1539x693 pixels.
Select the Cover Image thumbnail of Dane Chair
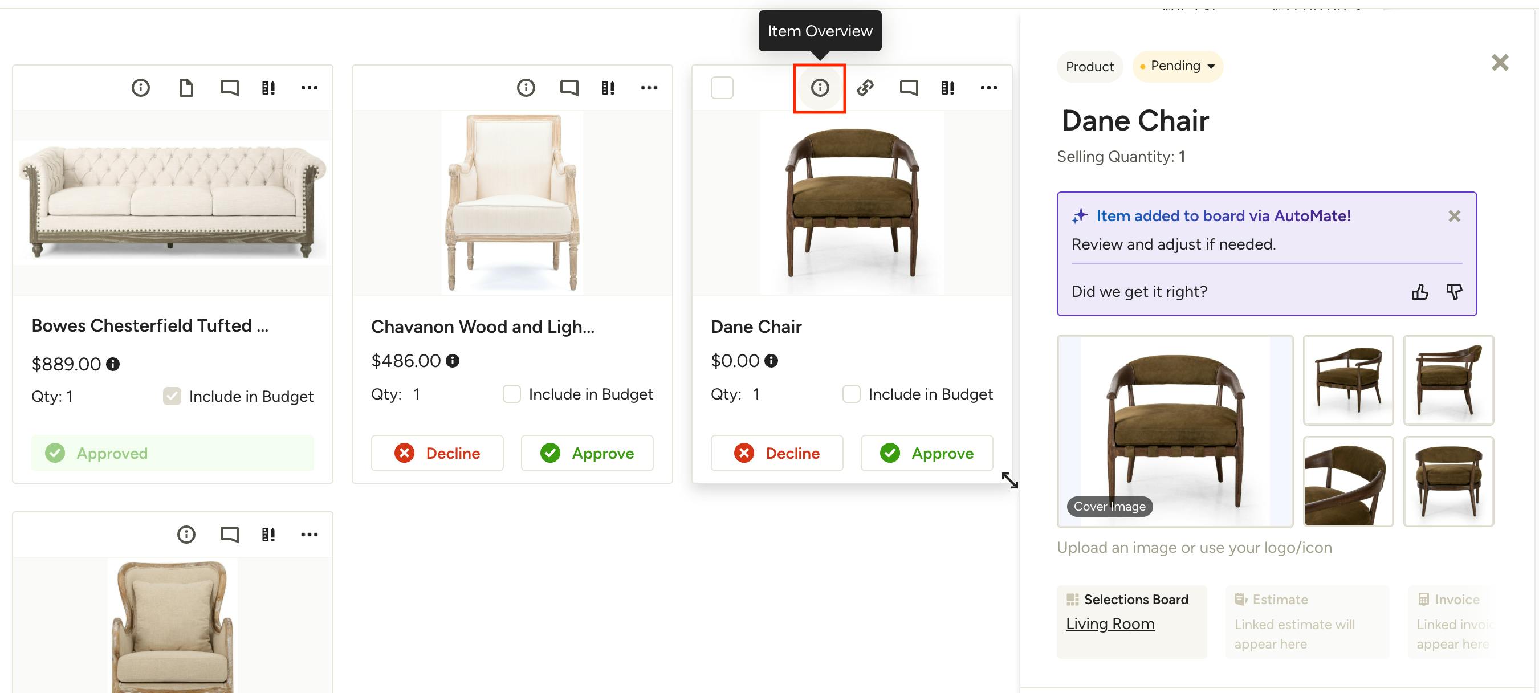click(1175, 431)
